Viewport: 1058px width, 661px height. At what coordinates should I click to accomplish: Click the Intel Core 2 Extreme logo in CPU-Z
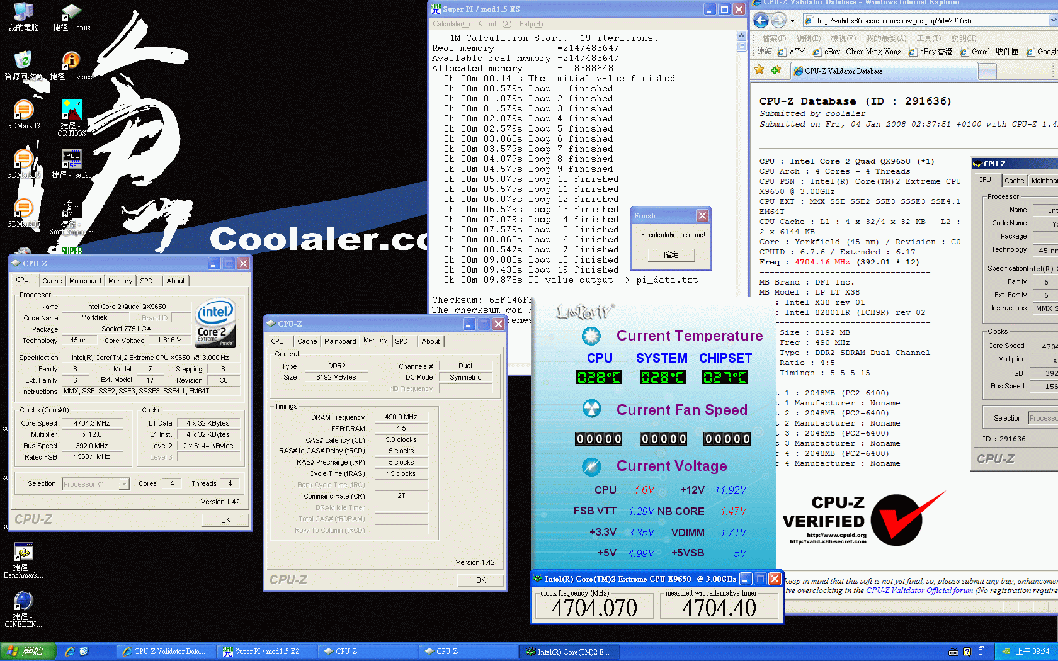[216, 323]
